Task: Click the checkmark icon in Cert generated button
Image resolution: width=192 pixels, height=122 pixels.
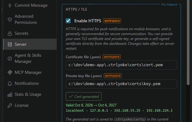Action: pyautogui.click(x=71, y=96)
